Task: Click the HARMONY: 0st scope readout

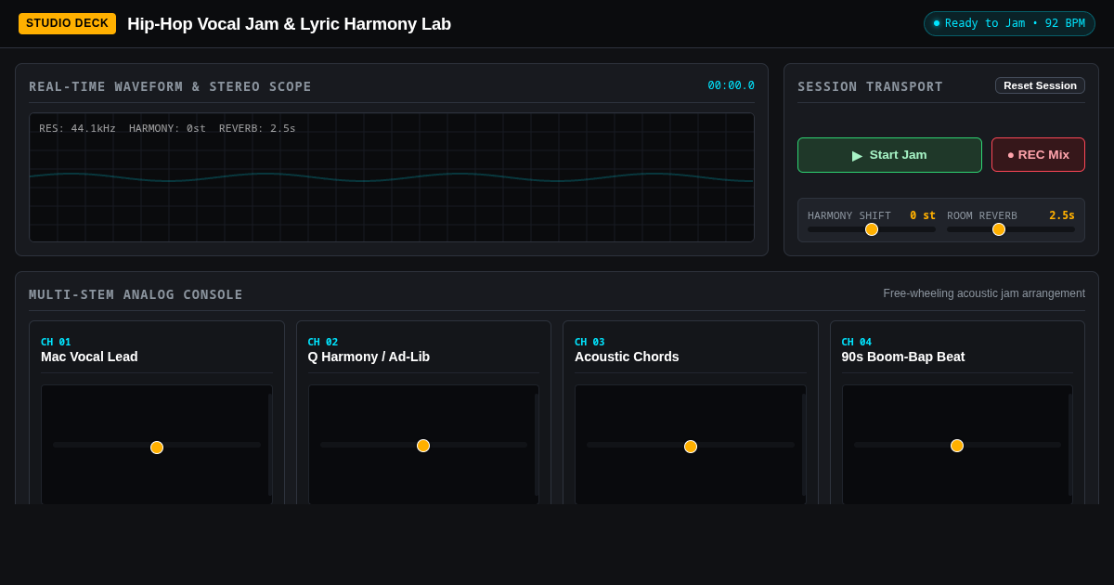Action: click(167, 128)
